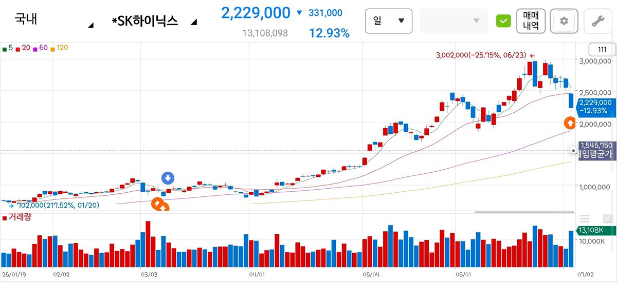Open the 일 period dropdown
The height and width of the screenshot is (284, 617).
tap(389, 21)
